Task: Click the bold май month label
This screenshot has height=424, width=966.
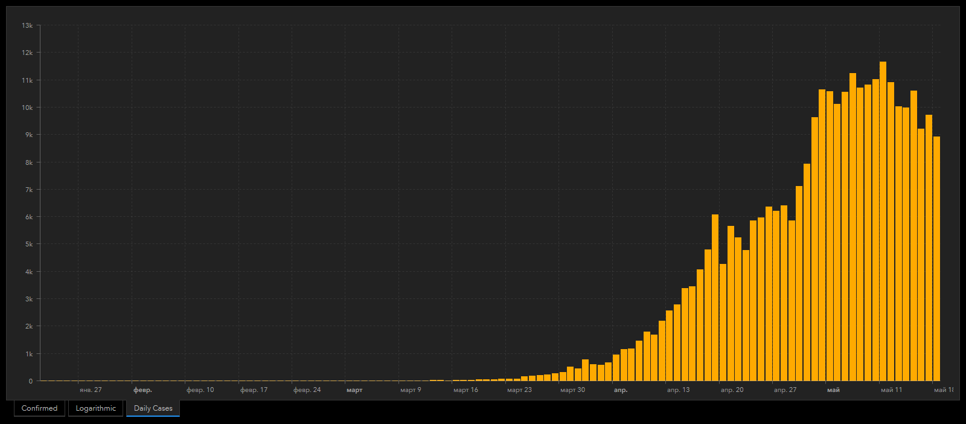Action: tap(833, 390)
